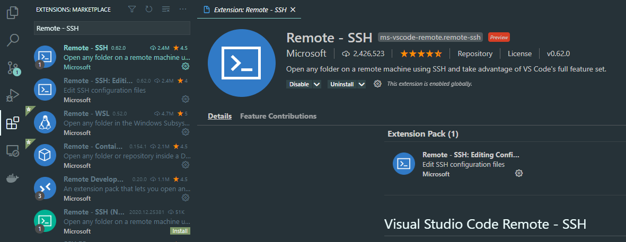Viewport: 626px width, 242px height.
Task: Click the 2,426,523 install count
Action: click(x=364, y=53)
